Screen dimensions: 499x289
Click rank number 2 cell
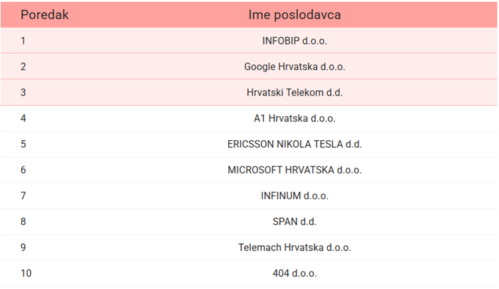tap(23, 66)
